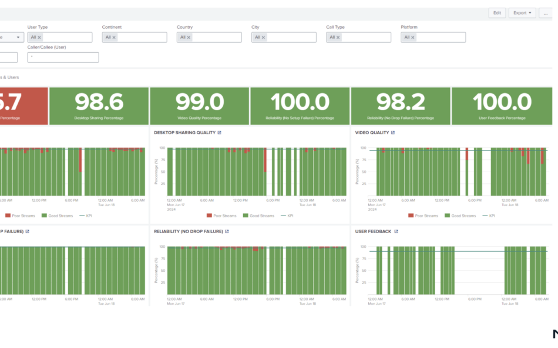Viewport: 558px width, 348px height.
Task: Click the Edit dashboard button
Action: 497,13
